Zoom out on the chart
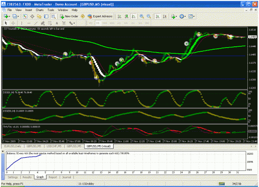 pyautogui.click(x=149, y=16)
